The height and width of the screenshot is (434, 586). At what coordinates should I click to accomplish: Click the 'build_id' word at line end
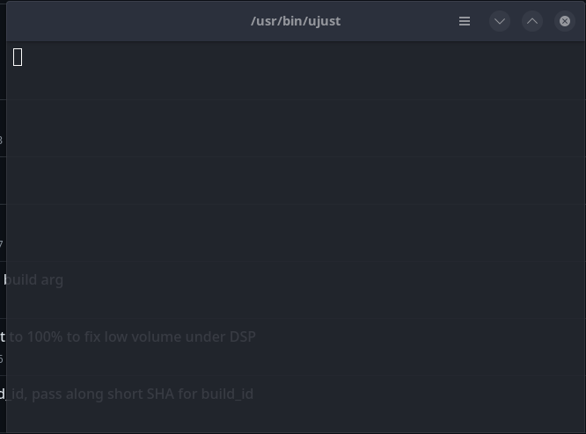227,394
